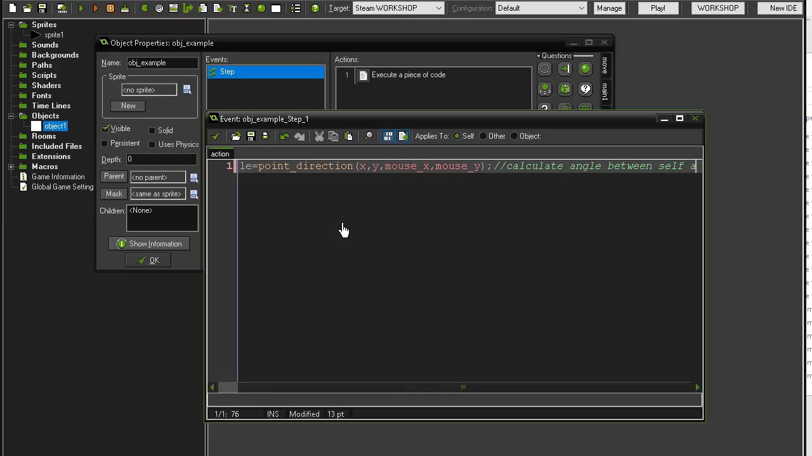Collapse the Objects tree folder
The image size is (812, 456).
point(11,116)
